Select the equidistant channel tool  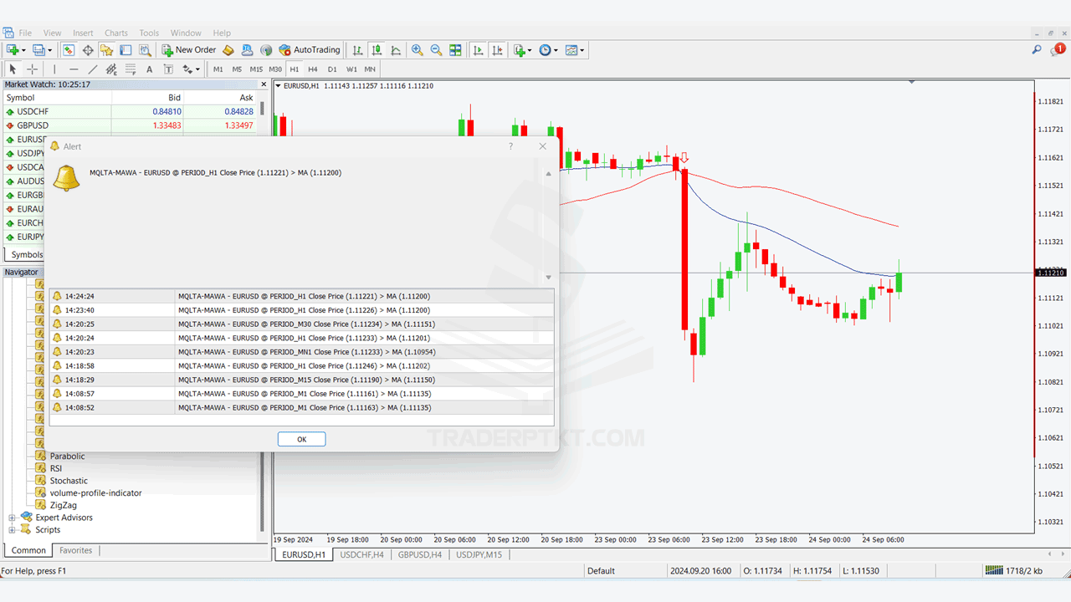tap(111, 69)
